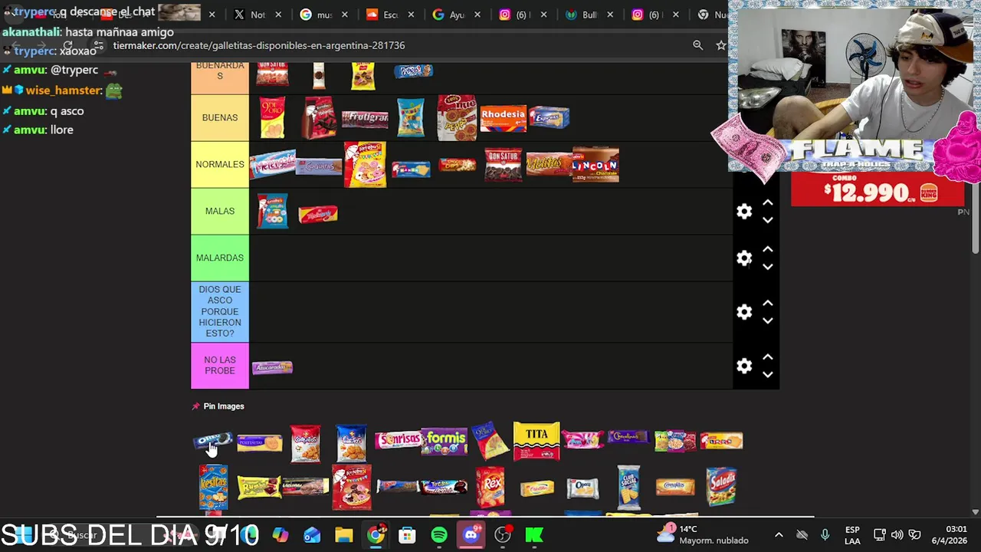Move NO LAS PROBE row up

pyautogui.click(x=767, y=357)
